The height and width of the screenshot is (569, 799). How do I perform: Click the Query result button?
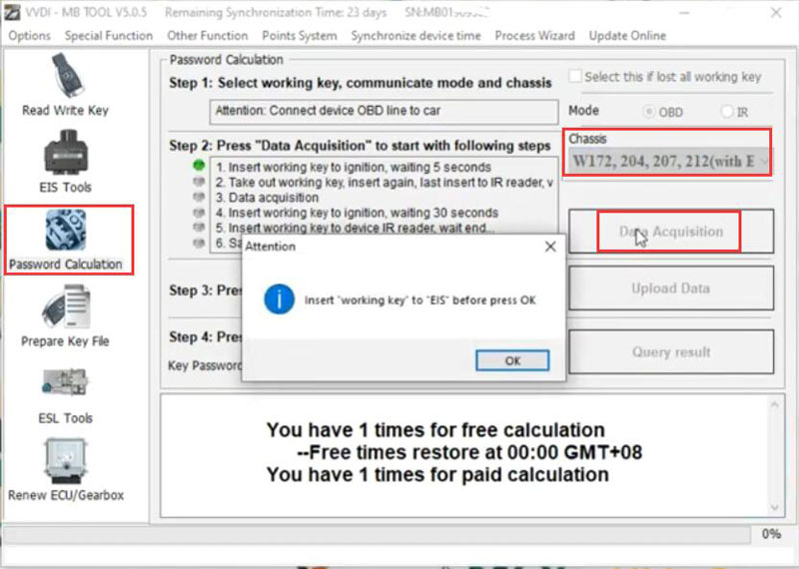(x=671, y=352)
